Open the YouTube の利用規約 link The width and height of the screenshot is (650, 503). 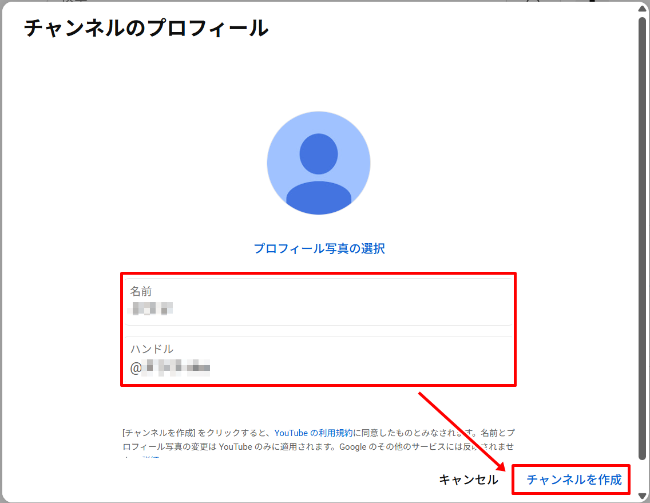[313, 433]
